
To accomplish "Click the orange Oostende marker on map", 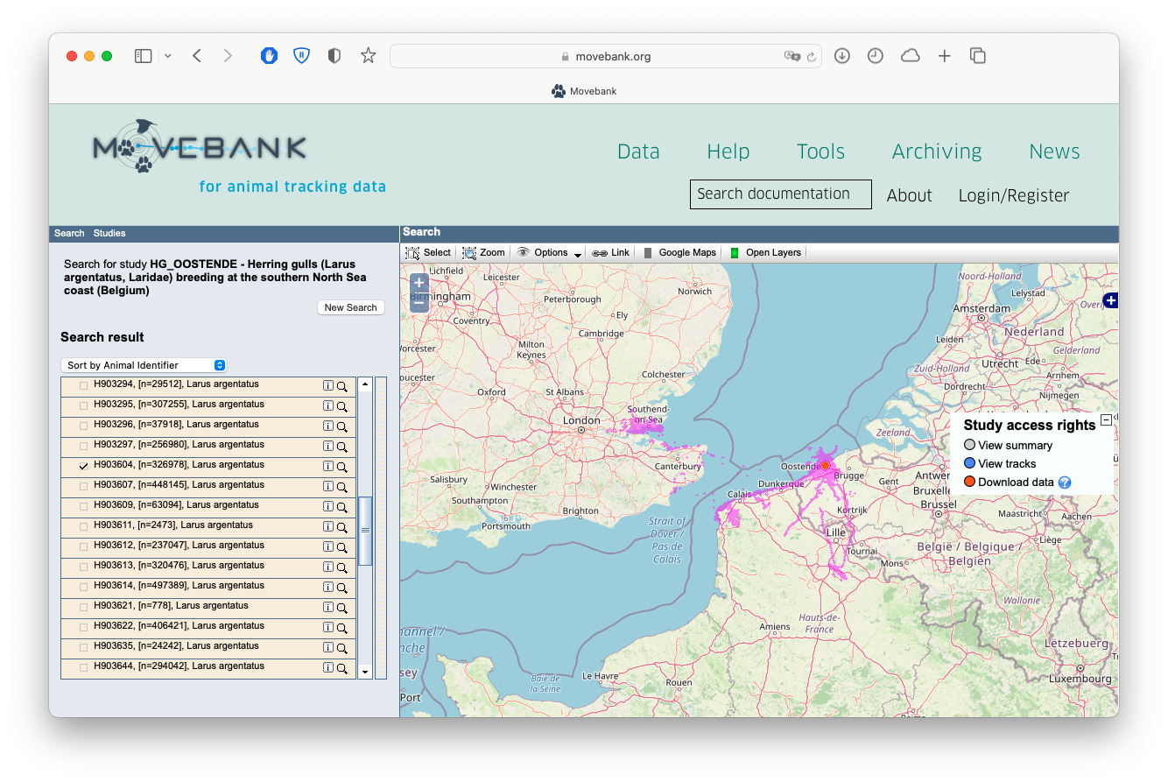I will coord(825,466).
